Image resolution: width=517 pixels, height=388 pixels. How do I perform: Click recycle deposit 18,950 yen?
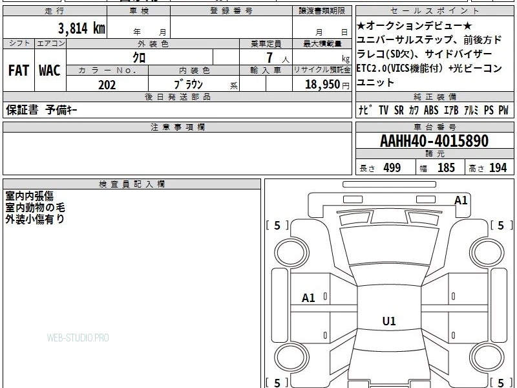tap(322, 85)
